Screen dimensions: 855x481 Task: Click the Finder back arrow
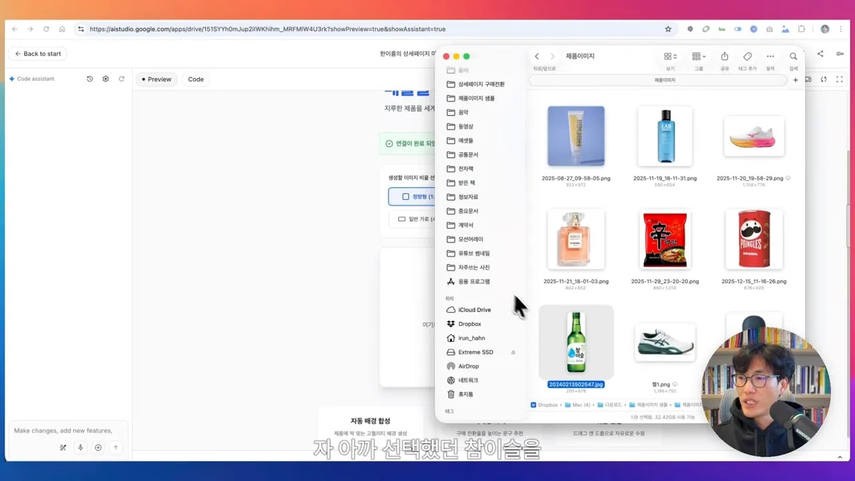pos(537,57)
